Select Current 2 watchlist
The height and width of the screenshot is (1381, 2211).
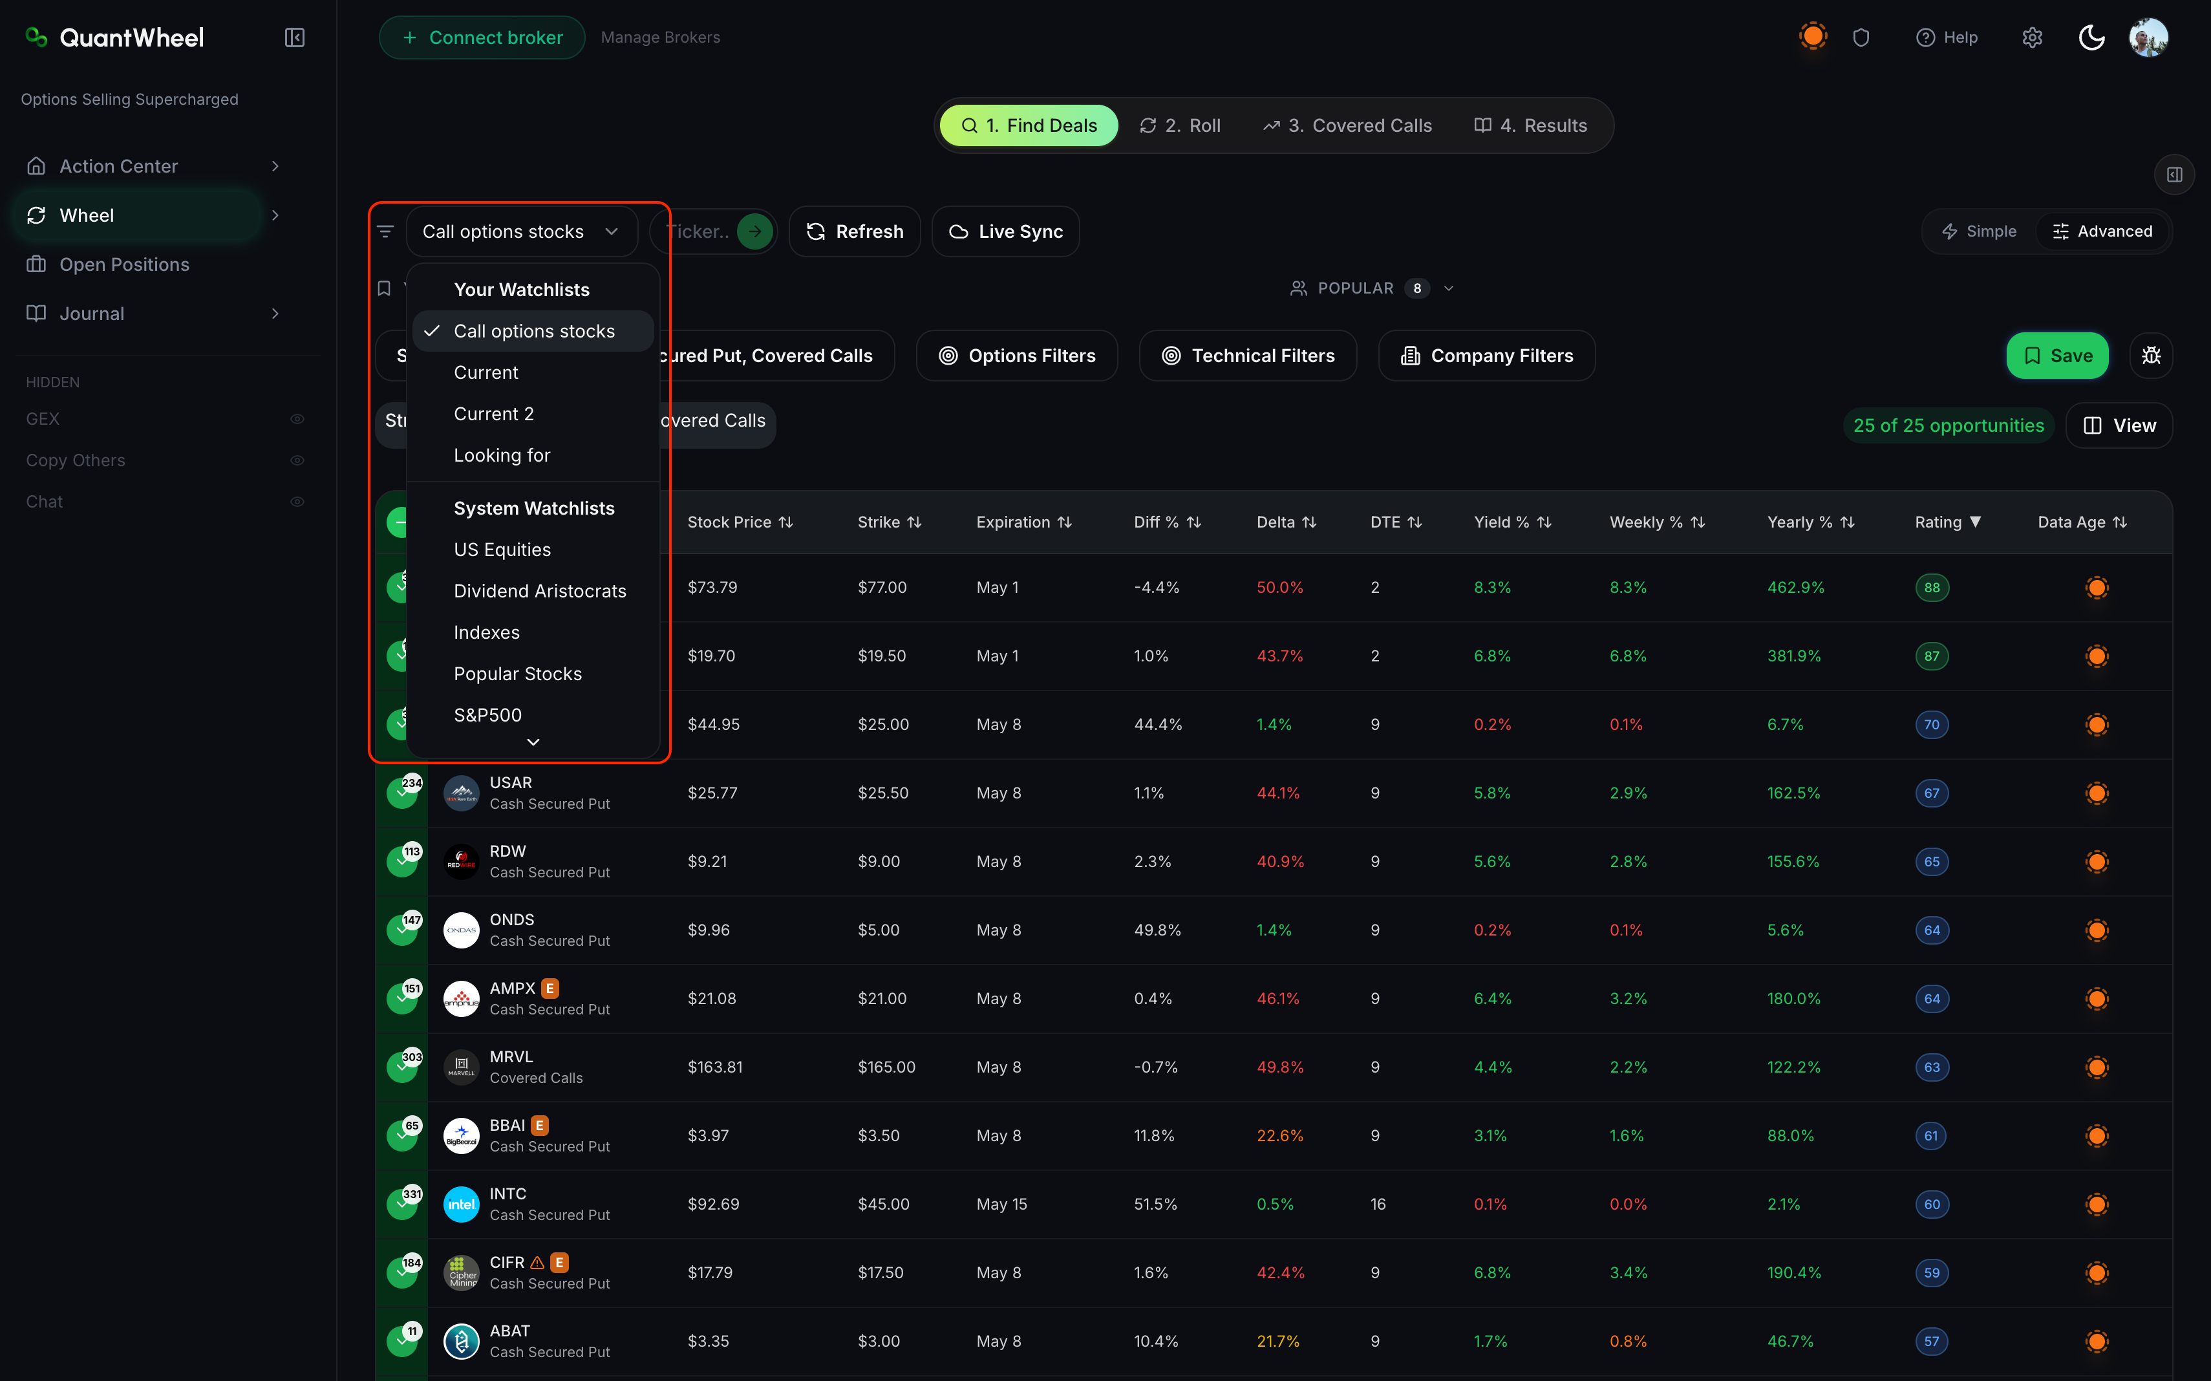tap(533, 414)
